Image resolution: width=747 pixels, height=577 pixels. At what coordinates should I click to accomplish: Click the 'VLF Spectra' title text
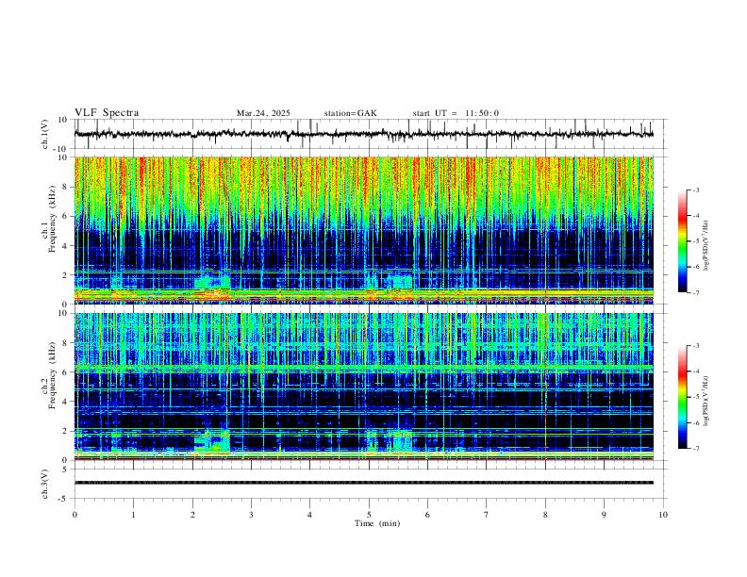107,113
